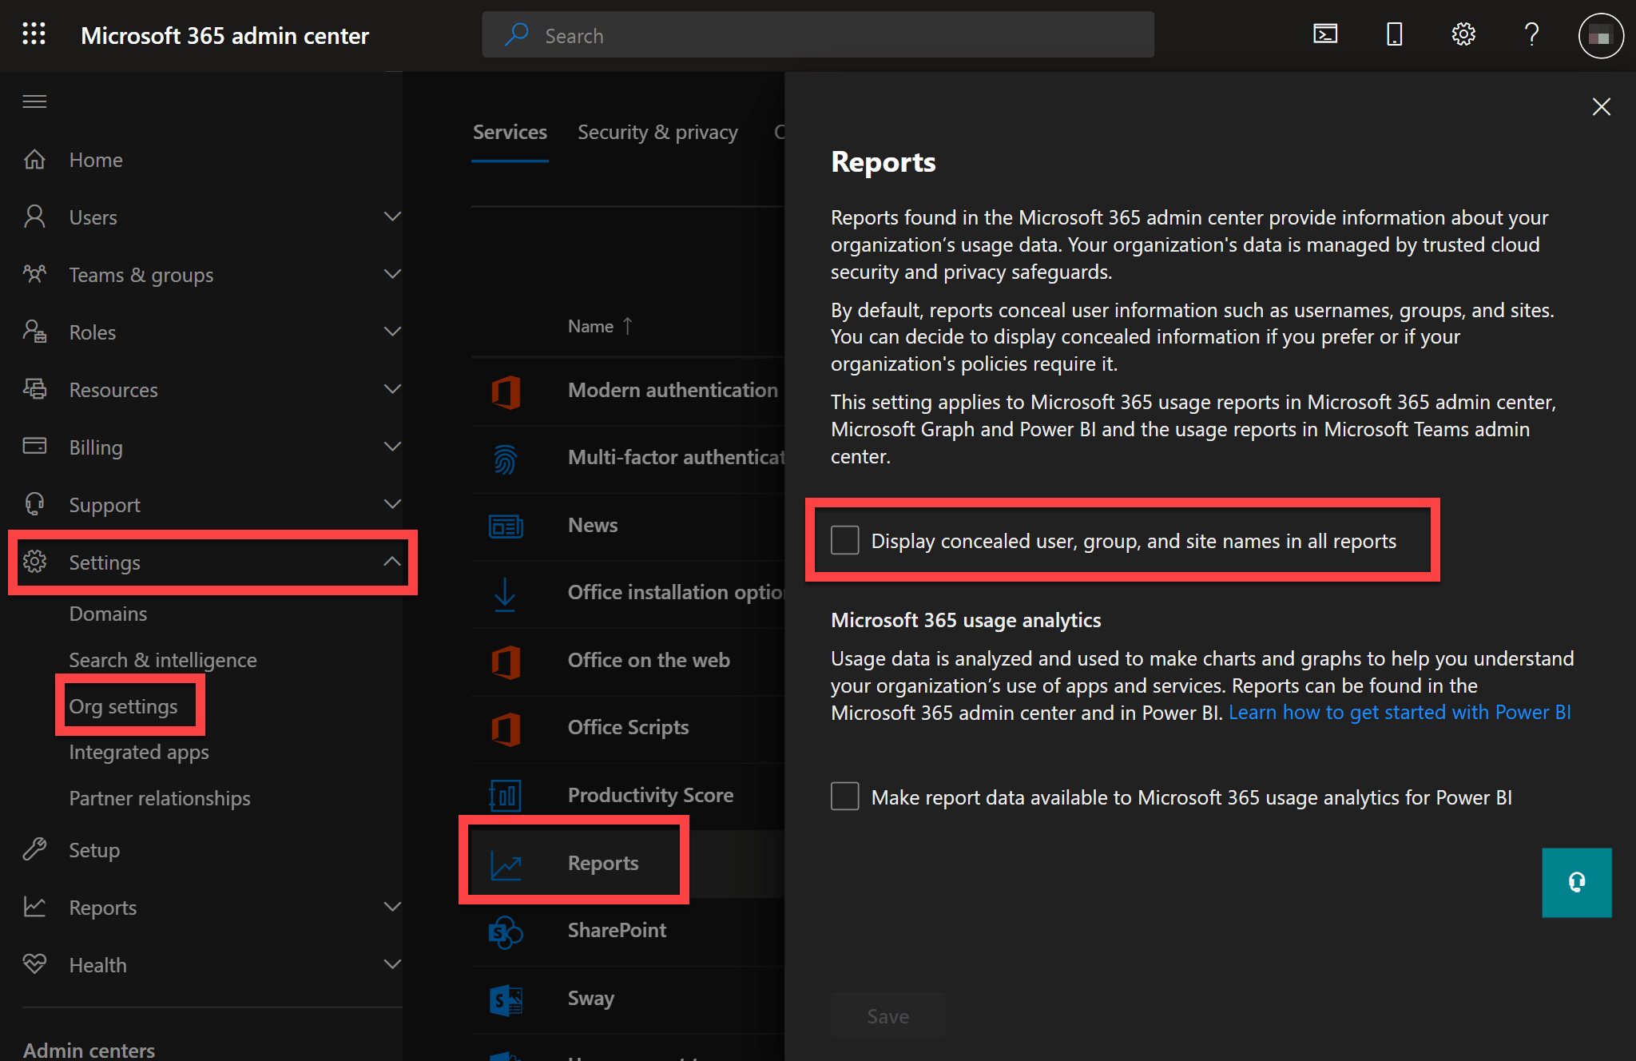The height and width of the screenshot is (1061, 1636).
Task: Open the Home nav item label
Action: (x=96, y=160)
